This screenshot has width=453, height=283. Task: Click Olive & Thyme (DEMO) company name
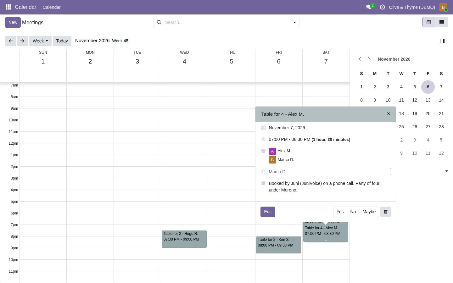[412, 7]
